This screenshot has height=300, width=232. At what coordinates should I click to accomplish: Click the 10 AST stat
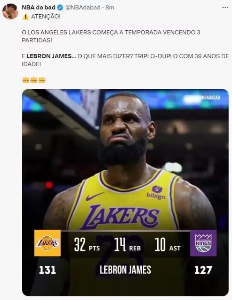tap(168, 245)
